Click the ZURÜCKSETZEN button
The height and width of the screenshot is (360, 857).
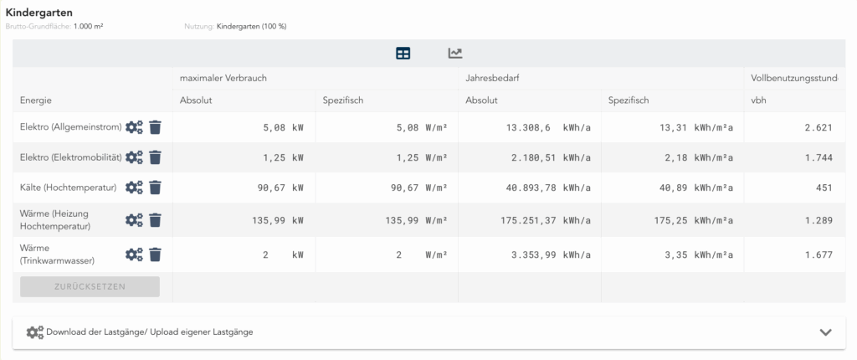coord(90,286)
